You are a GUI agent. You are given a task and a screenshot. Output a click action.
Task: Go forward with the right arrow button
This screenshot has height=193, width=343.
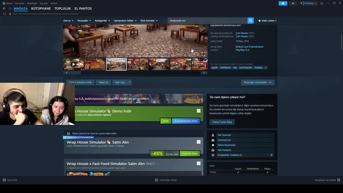[x=10, y=9]
